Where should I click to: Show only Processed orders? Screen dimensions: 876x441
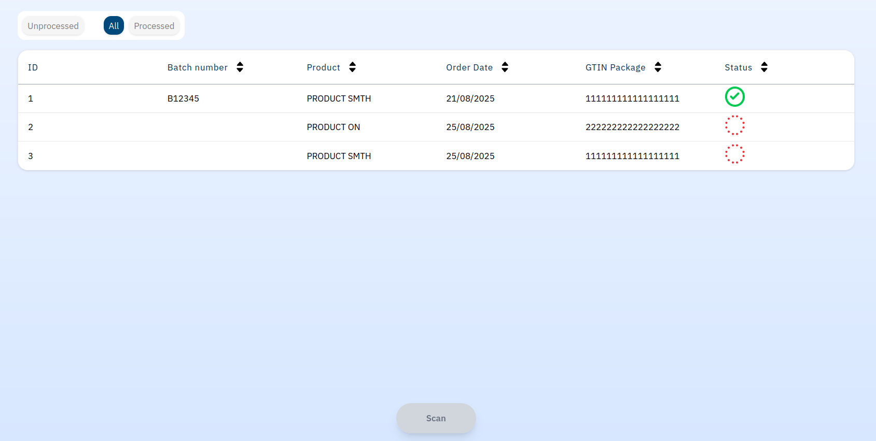(x=154, y=26)
